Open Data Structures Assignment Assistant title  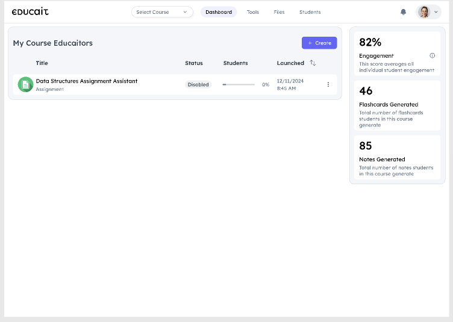click(x=87, y=81)
